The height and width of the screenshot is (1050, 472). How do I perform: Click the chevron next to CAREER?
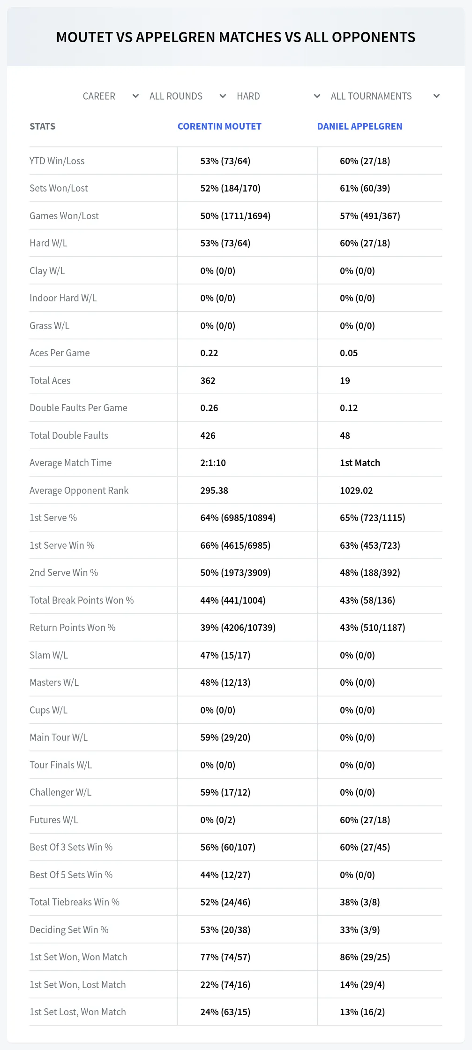(x=135, y=96)
